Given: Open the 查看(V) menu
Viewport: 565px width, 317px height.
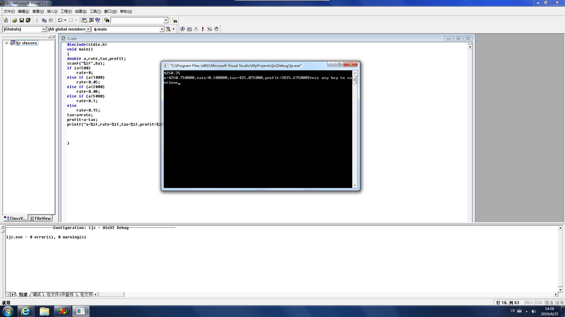Looking at the screenshot, I should 38,11.
